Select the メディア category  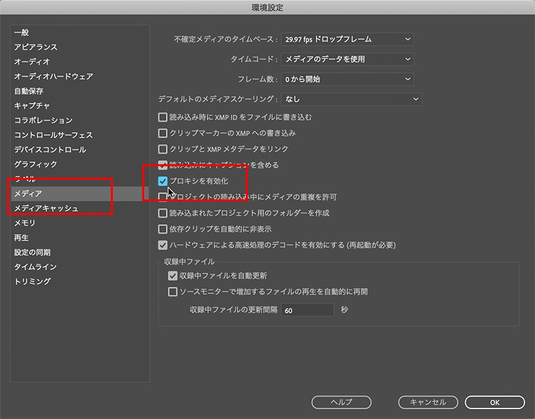(80, 194)
